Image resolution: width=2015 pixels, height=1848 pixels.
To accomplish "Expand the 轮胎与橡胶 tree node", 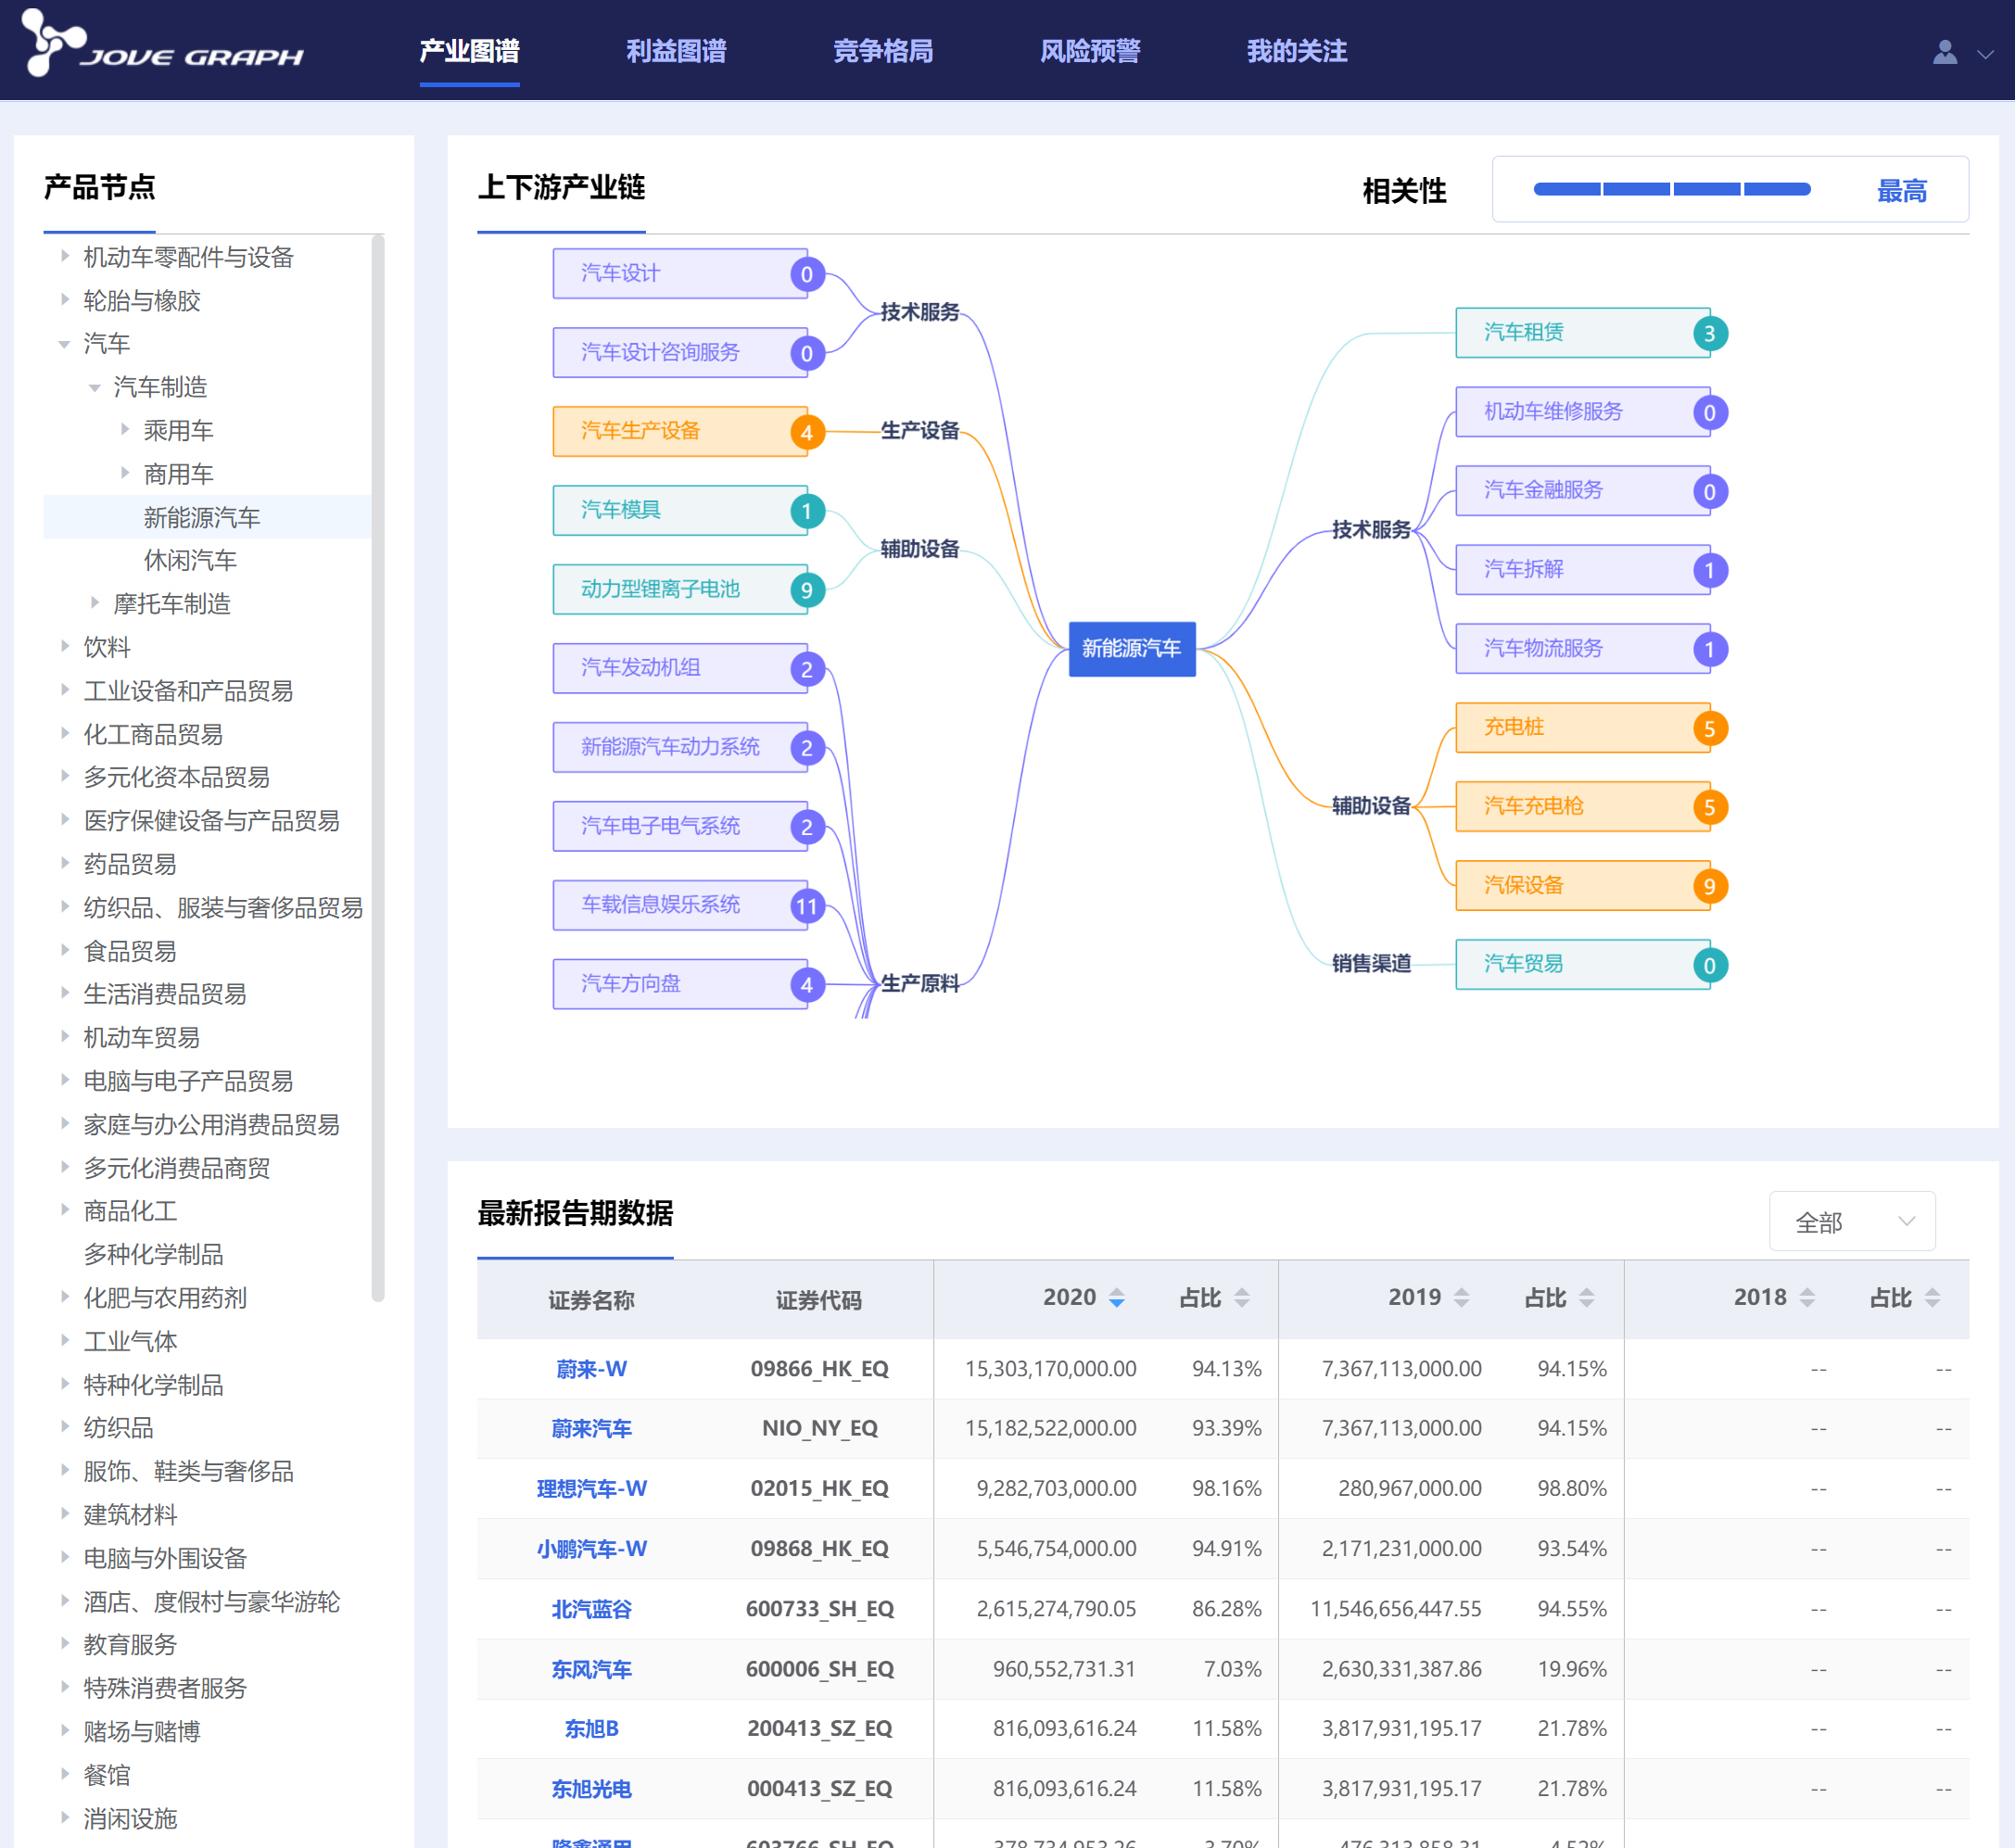I will (65, 299).
